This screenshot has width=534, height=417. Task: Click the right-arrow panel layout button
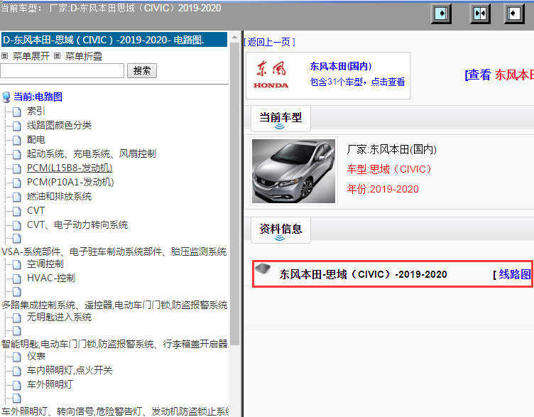[x=441, y=13]
